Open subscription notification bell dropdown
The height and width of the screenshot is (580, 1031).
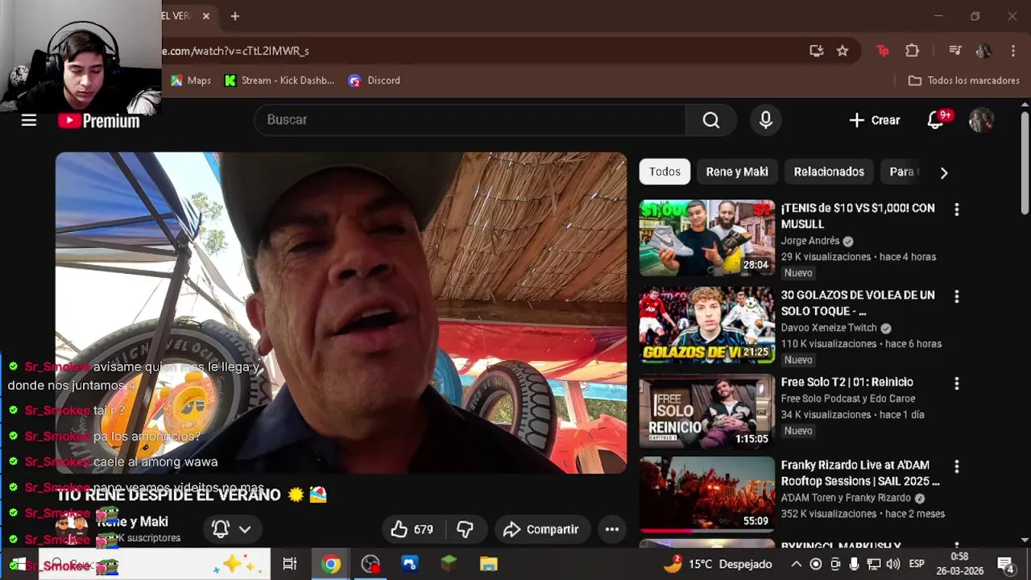pyautogui.click(x=231, y=529)
